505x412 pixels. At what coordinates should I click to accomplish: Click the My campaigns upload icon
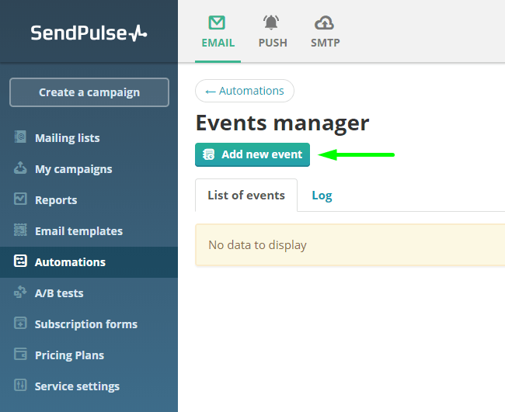coord(20,168)
